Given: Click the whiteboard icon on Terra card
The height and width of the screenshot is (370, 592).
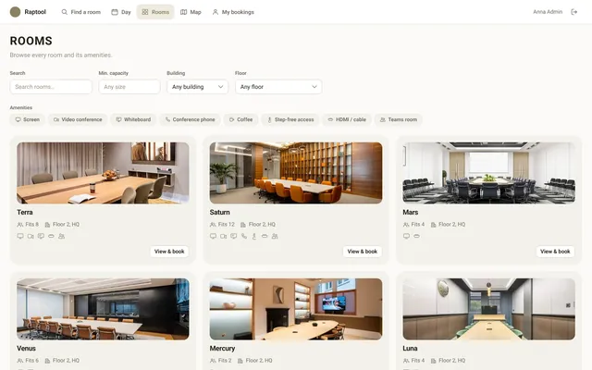Looking at the screenshot, I should tap(41, 237).
